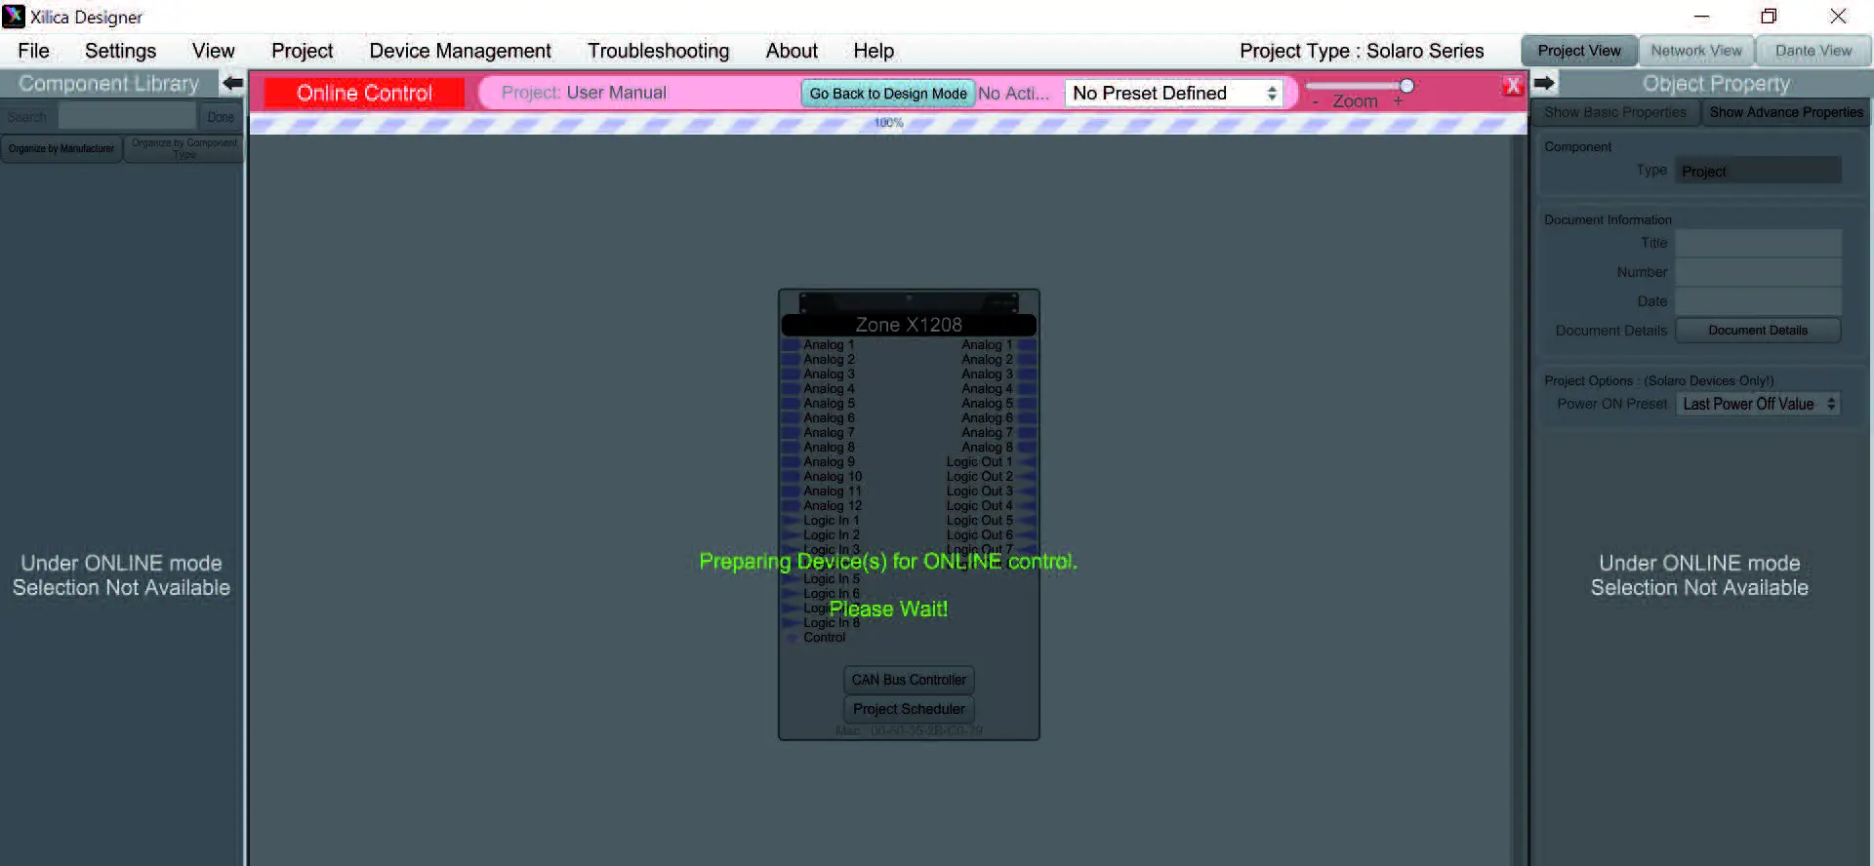This screenshot has width=1874, height=866.
Task: Select the Logic Out 6 port
Action: 1027,534
